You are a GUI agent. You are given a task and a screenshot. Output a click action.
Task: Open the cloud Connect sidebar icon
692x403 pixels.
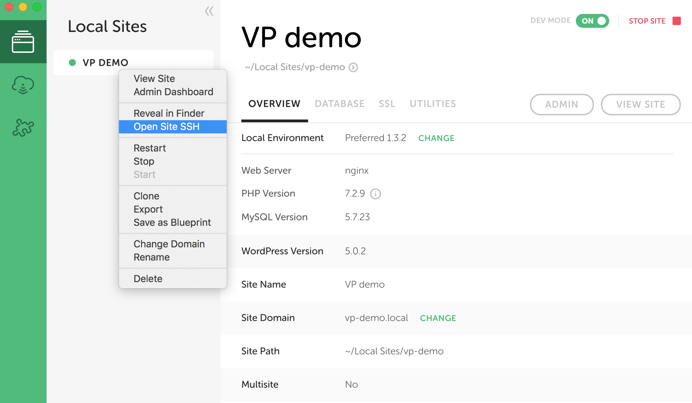(23, 85)
